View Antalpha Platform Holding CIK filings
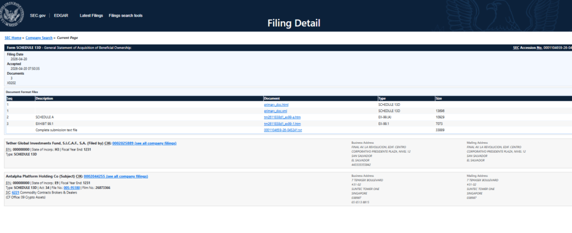The height and width of the screenshot is (233, 572). tap(116, 176)
